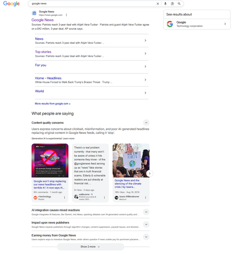Viewport: 235px width, 254px height.
Task: Click Learn more about generative AI
Action: point(69,138)
